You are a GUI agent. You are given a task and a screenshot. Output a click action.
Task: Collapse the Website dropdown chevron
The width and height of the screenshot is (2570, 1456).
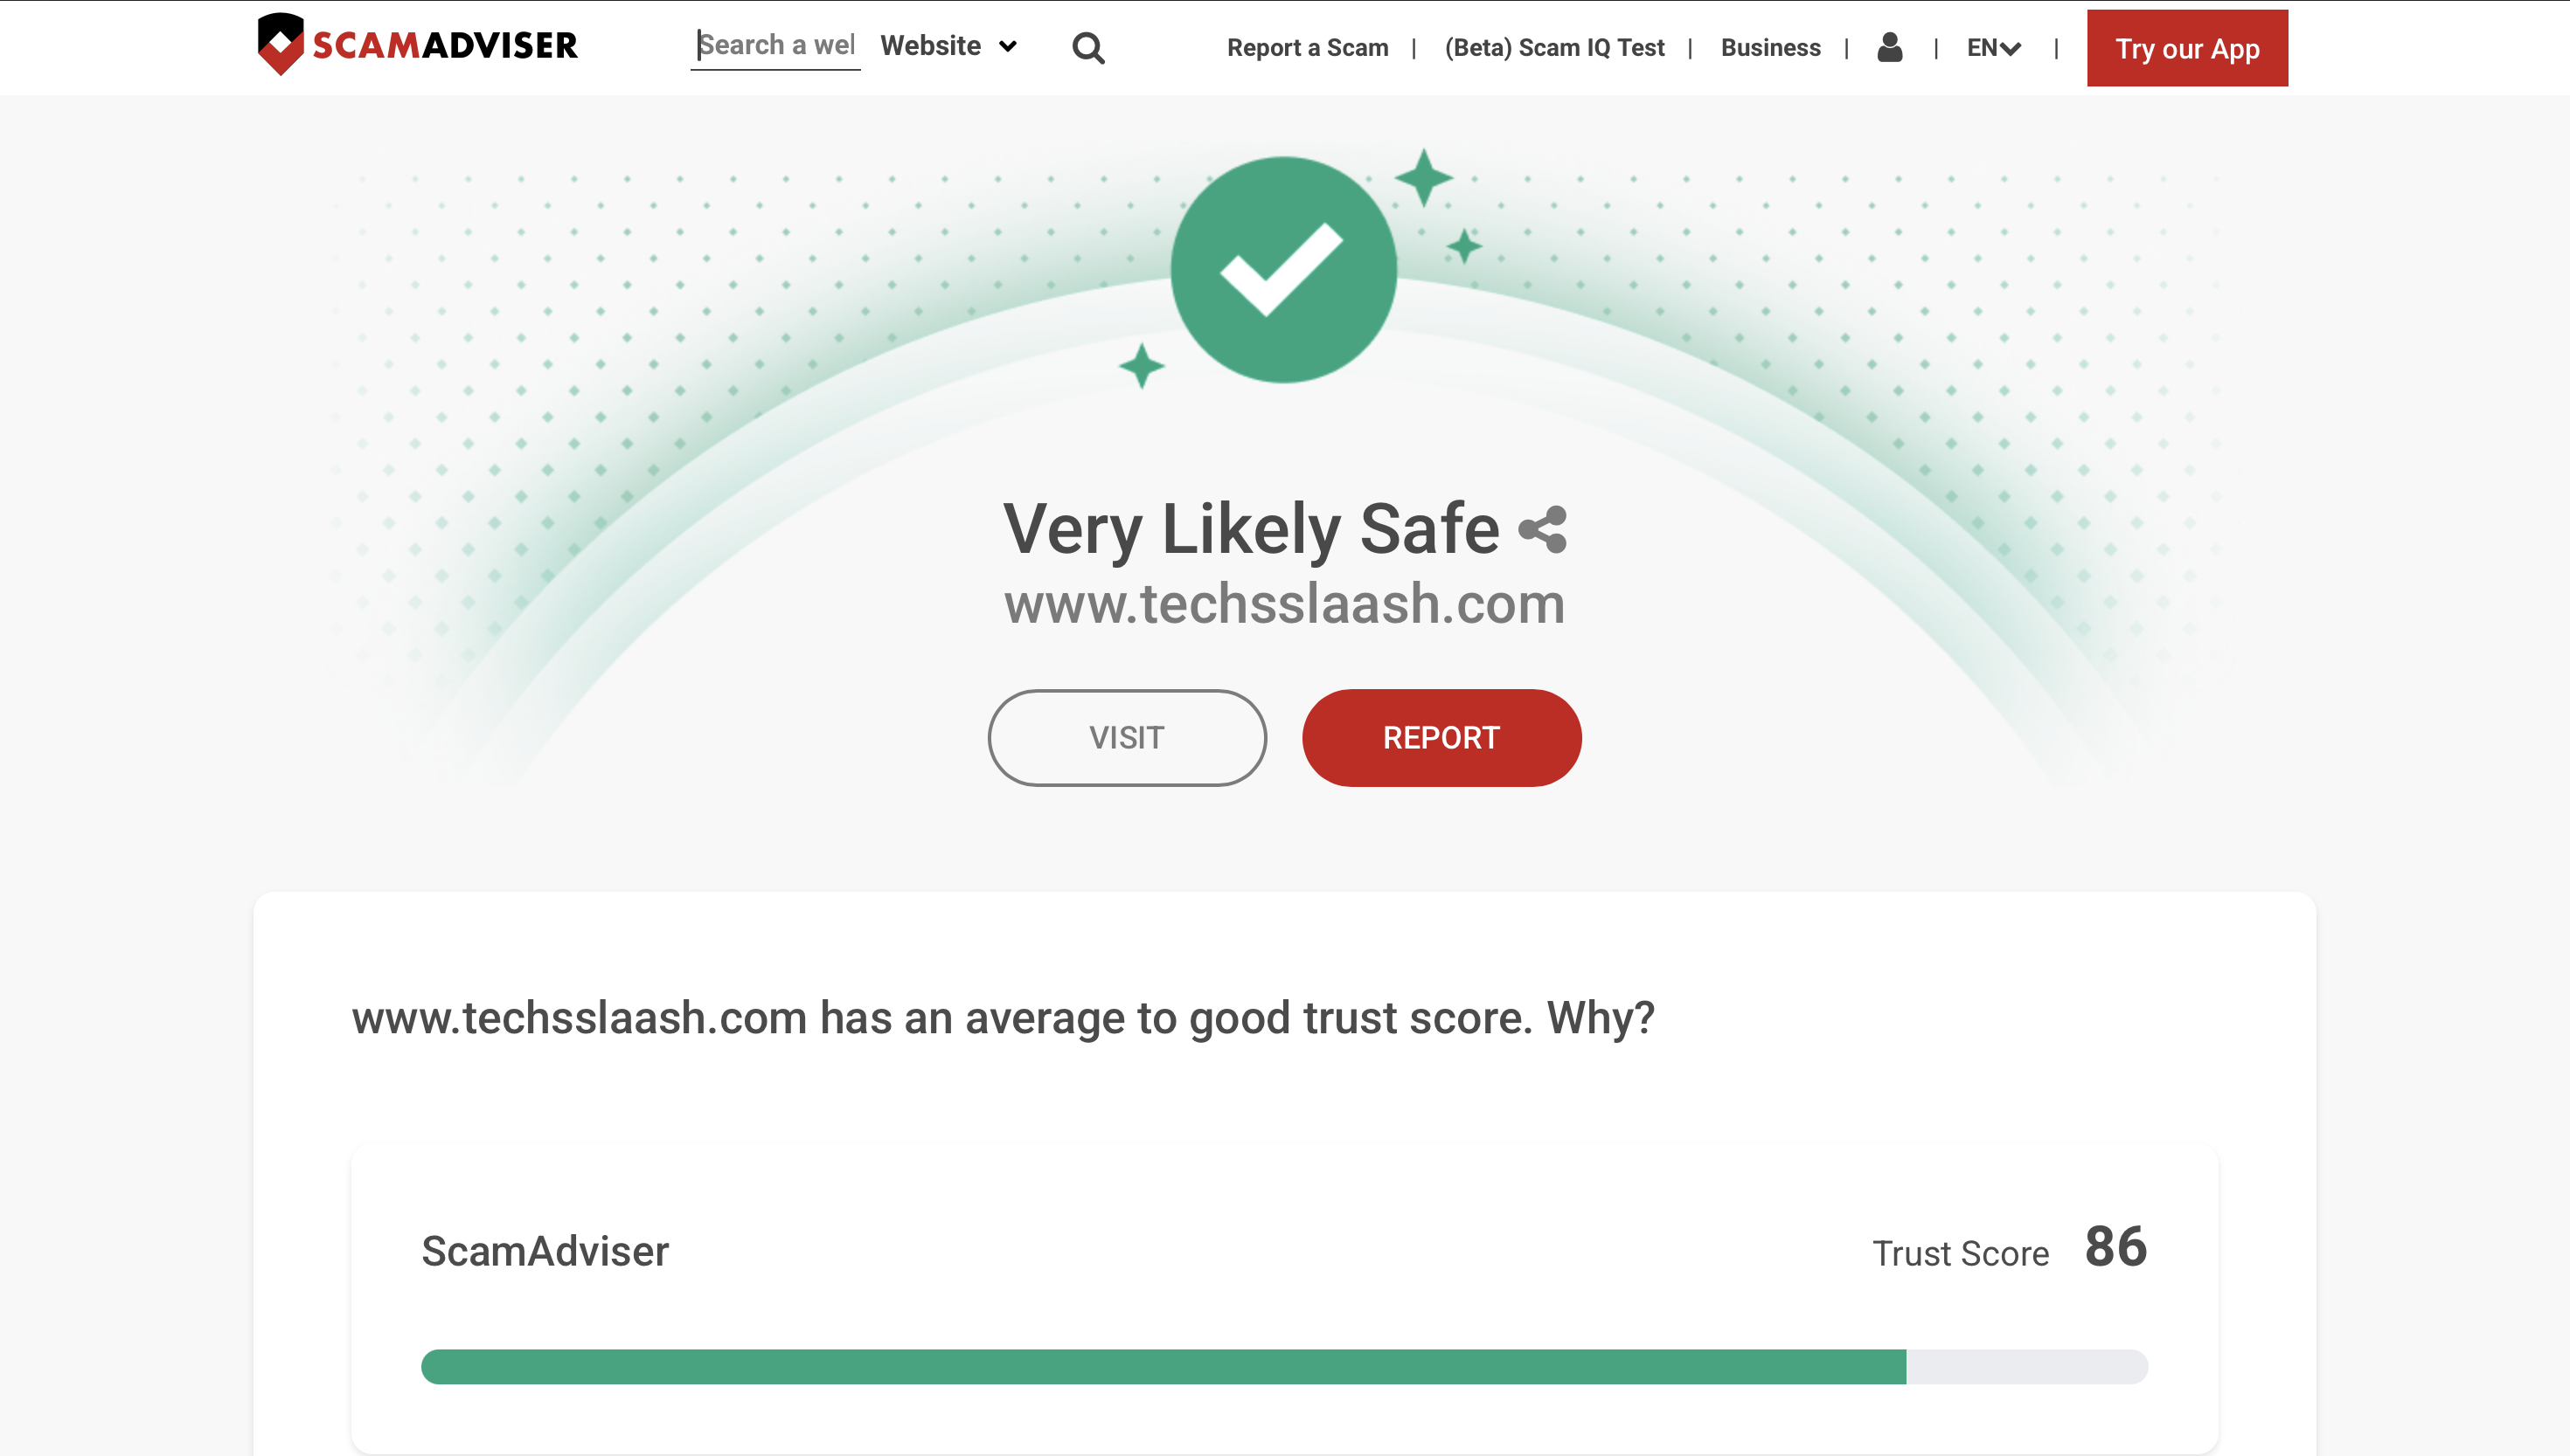[x=1007, y=46]
